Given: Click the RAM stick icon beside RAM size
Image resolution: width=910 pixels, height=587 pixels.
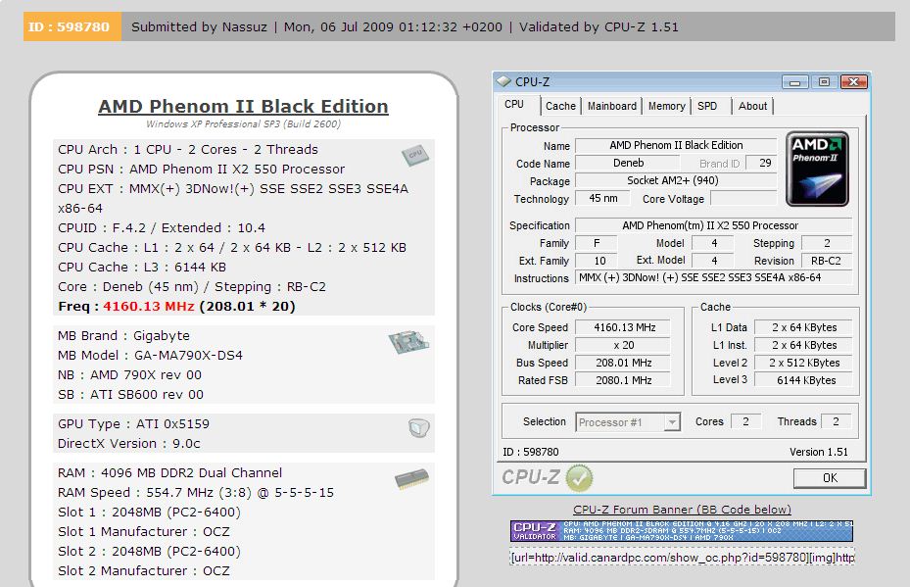Looking at the screenshot, I should [x=411, y=479].
